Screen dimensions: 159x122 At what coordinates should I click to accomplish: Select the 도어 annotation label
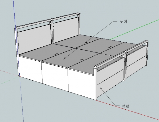point(123,22)
